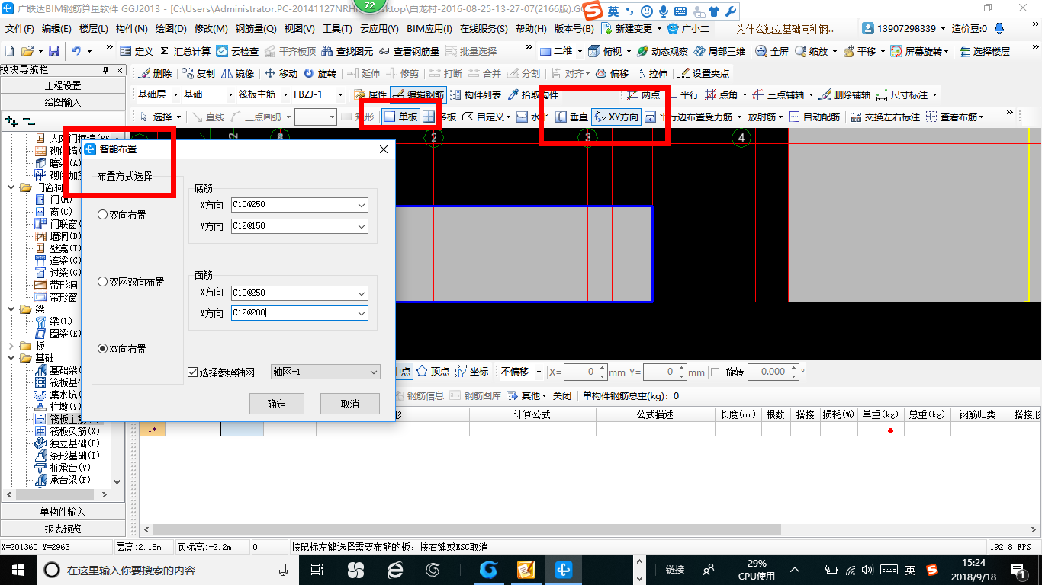Click the undo arrow icon
The width and height of the screenshot is (1042, 585).
pos(76,51)
